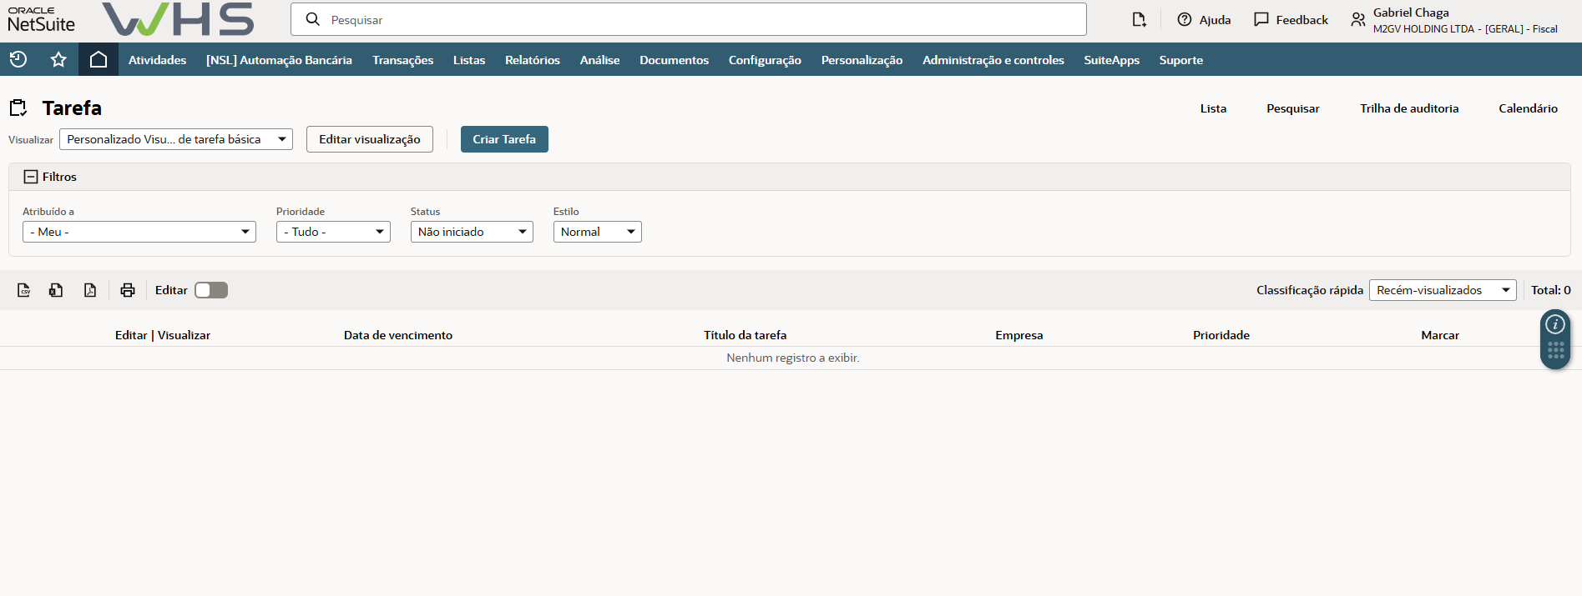1582x596 pixels.
Task: Click the Shortcuts star icon
Action: coord(58,59)
